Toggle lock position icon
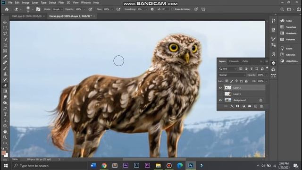The height and width of the screenshot is (170, 302). point(236,81)
